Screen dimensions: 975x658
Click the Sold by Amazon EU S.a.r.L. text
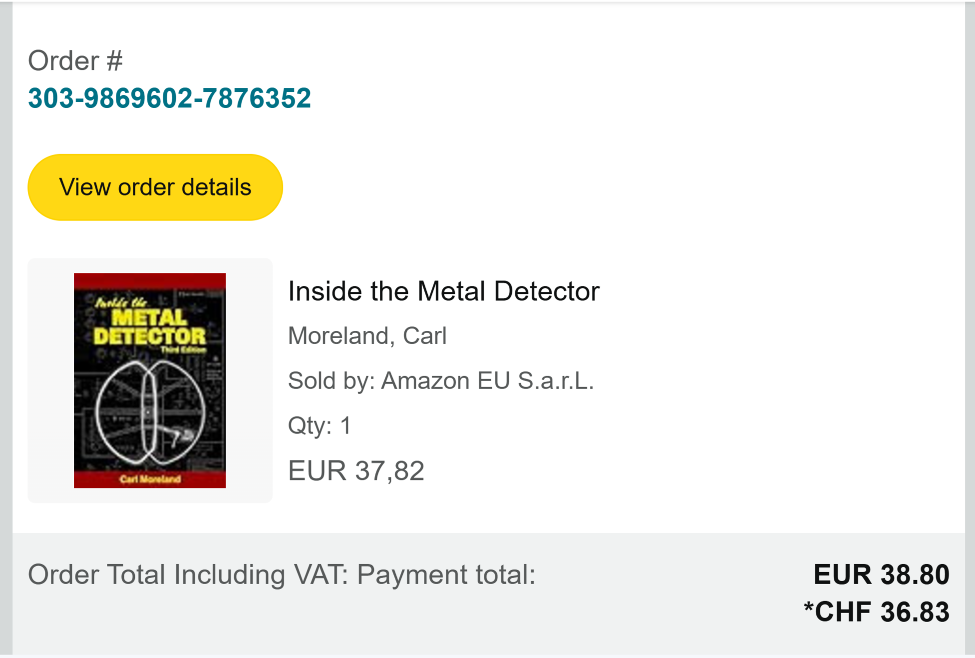[441, 381]
